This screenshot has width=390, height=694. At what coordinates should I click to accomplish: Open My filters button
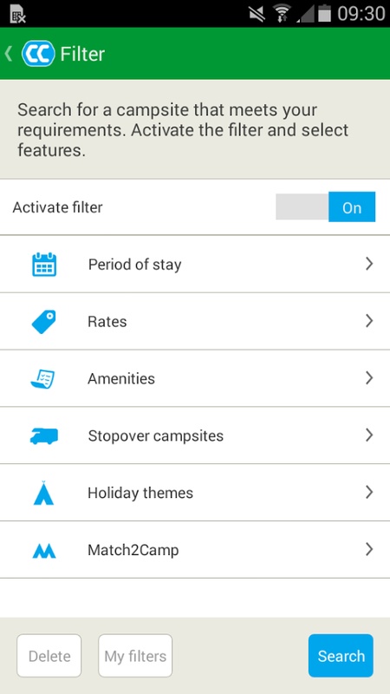click(x=135, y=656)
